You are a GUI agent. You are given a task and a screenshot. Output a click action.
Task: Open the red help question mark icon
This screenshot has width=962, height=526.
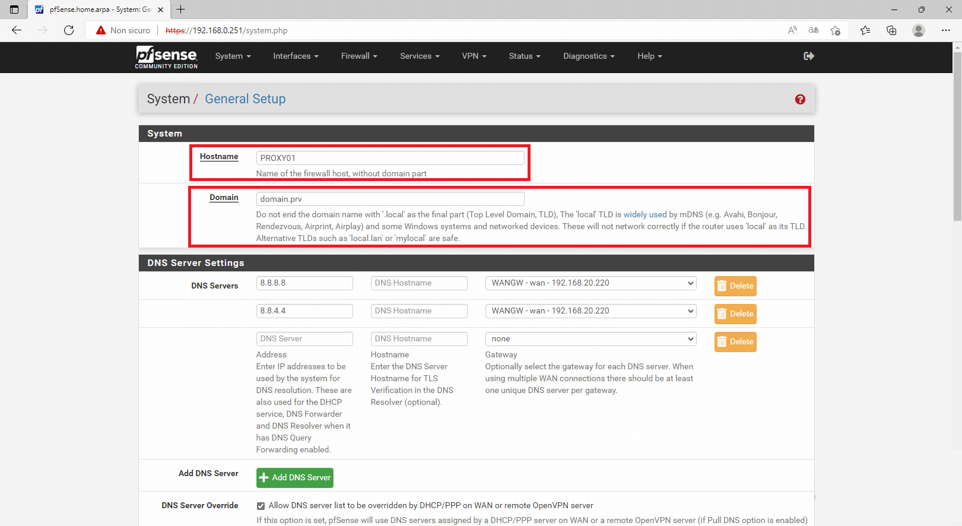tap(800, 99)
